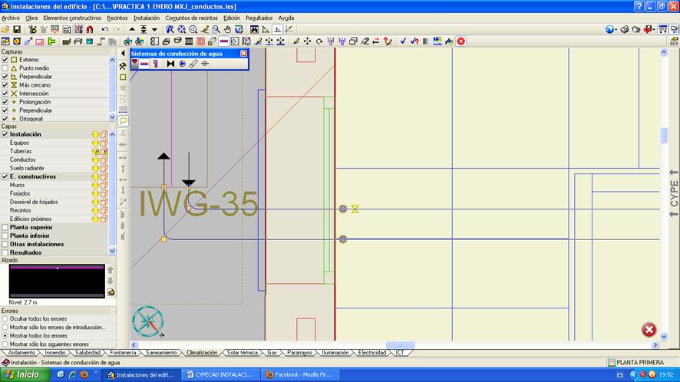Uncheck the Instalación layer checkbox
Screen dimensions: 680x382
pos(5,134)
